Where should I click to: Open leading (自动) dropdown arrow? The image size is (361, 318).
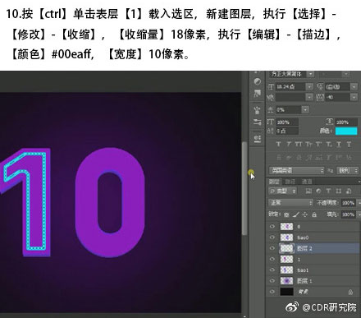354,86
